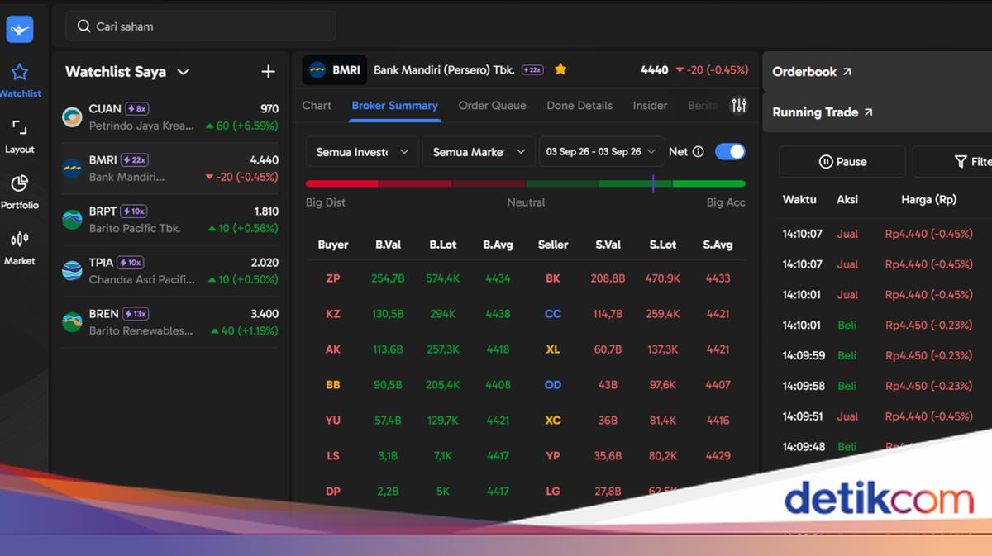
Task: Open the 03 Sep 26 date range dropdown
Action: pos(602,152)
